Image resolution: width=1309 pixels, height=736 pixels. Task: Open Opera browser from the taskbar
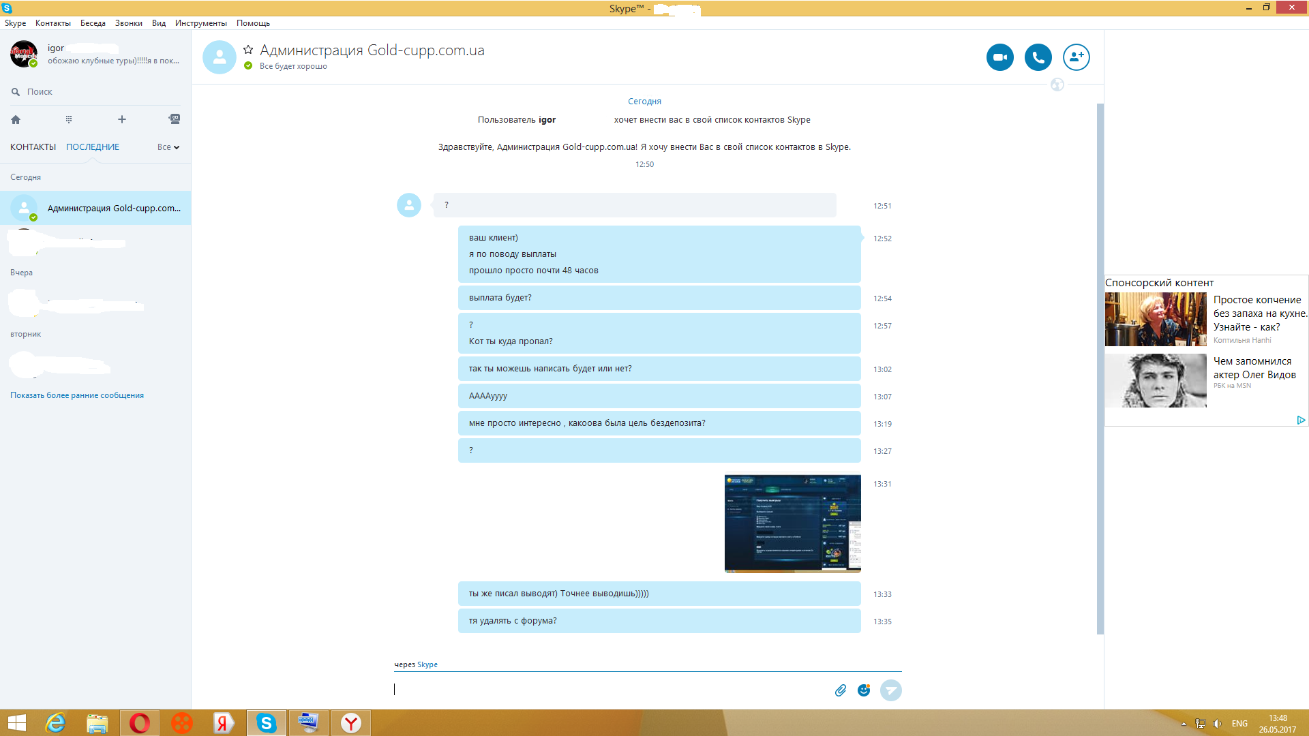tap(140, 723)
